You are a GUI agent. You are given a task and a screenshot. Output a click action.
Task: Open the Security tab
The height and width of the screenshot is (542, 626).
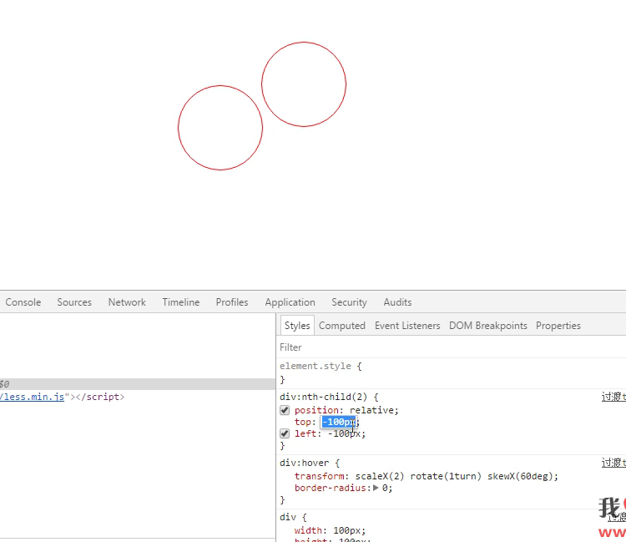[350, 302]
